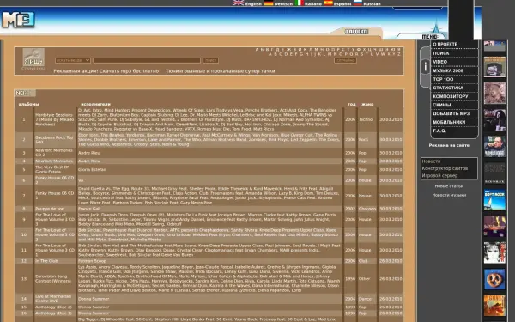Open СКИНЫ menu item
The height and width of the screenshot is (322, 515).
point(442,105)
